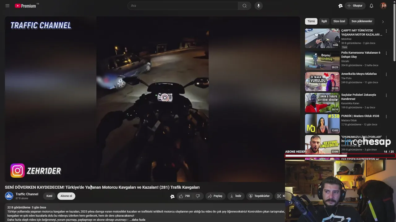The width and height of the screenshot is (396, 222).
Task: Open account avatar menu
Action: click(383, 6)
